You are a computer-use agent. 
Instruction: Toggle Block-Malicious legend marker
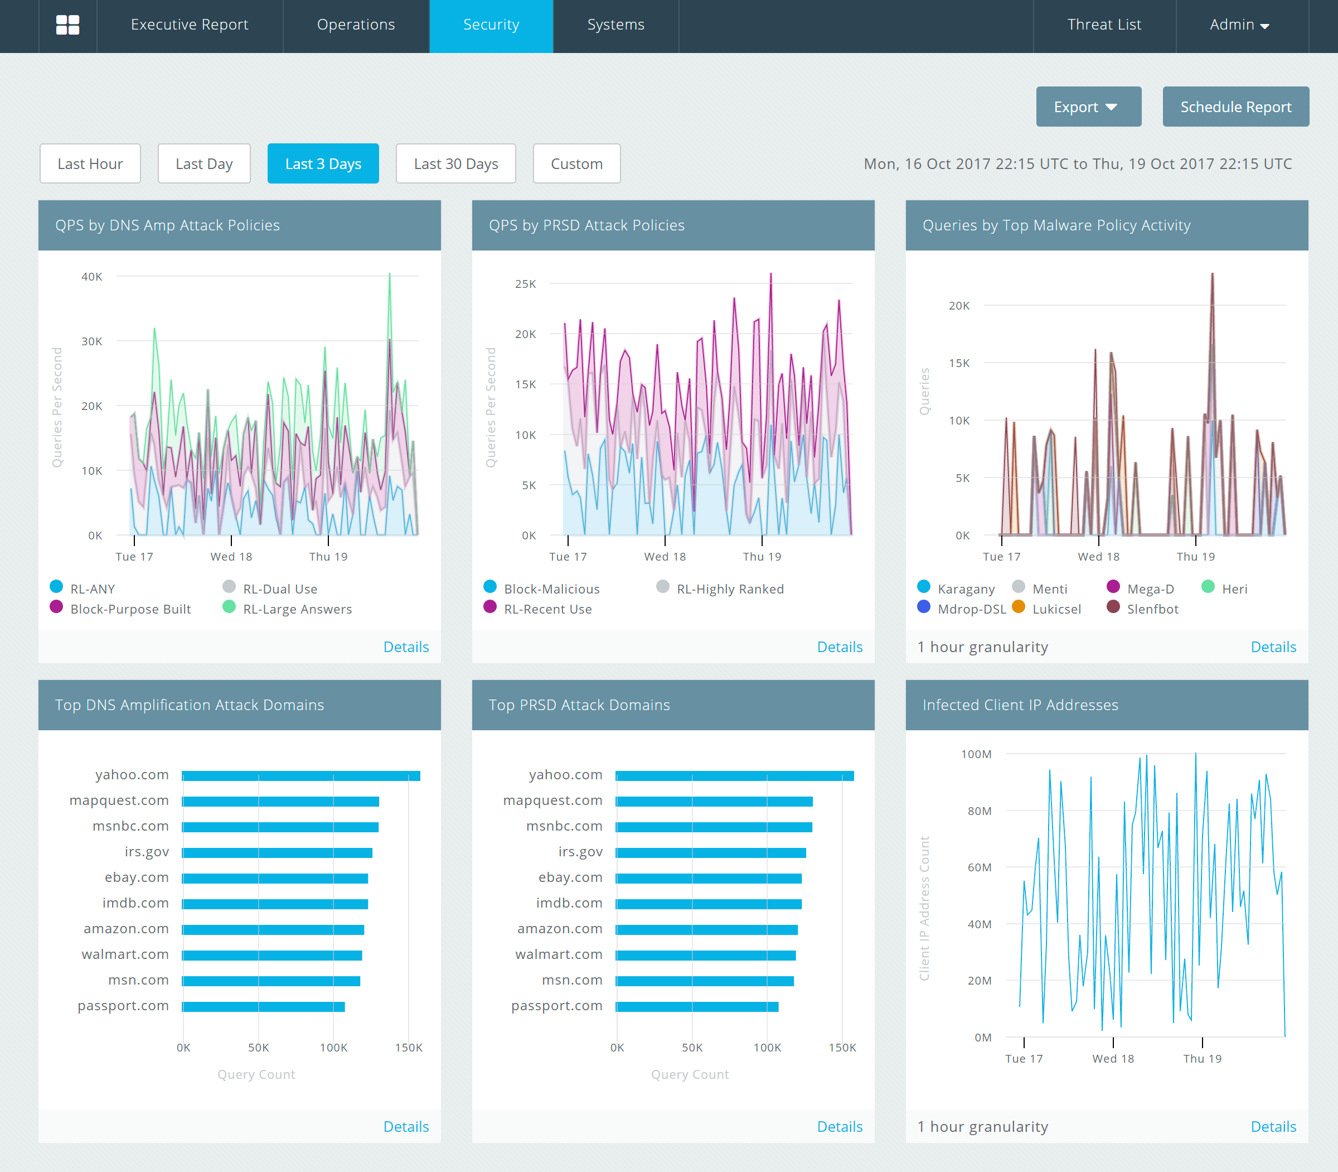pos(490,587)
